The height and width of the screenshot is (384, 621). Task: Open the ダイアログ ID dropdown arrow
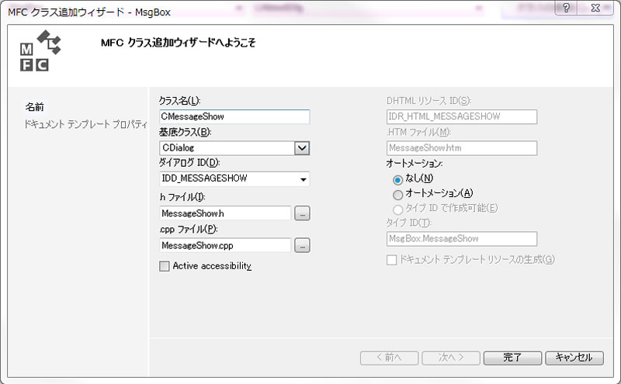click(x=303, y=179)
